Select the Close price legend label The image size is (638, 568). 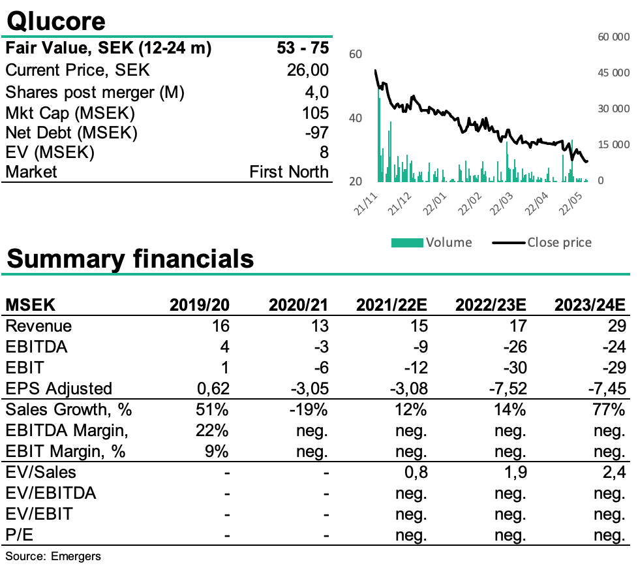[560, 243]
